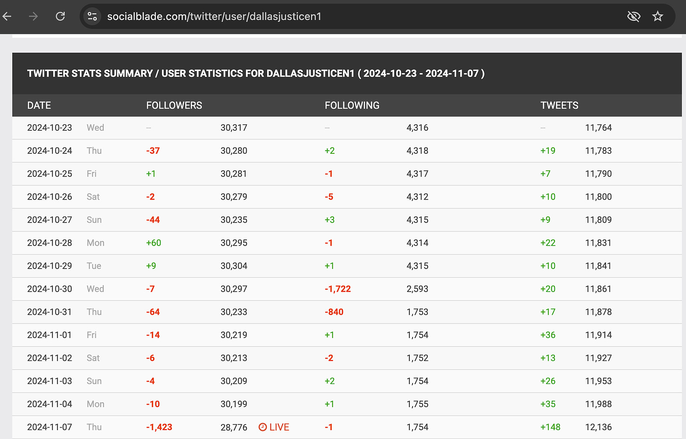Click following count 4,312

pos(417,197)
